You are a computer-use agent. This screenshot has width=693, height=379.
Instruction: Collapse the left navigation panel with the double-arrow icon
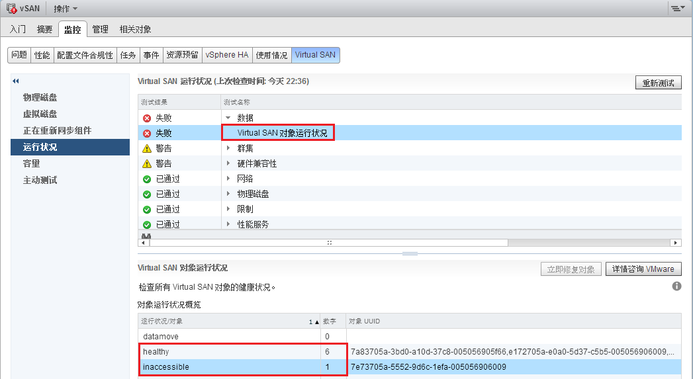pyautogui.click(x=16, y=81)
